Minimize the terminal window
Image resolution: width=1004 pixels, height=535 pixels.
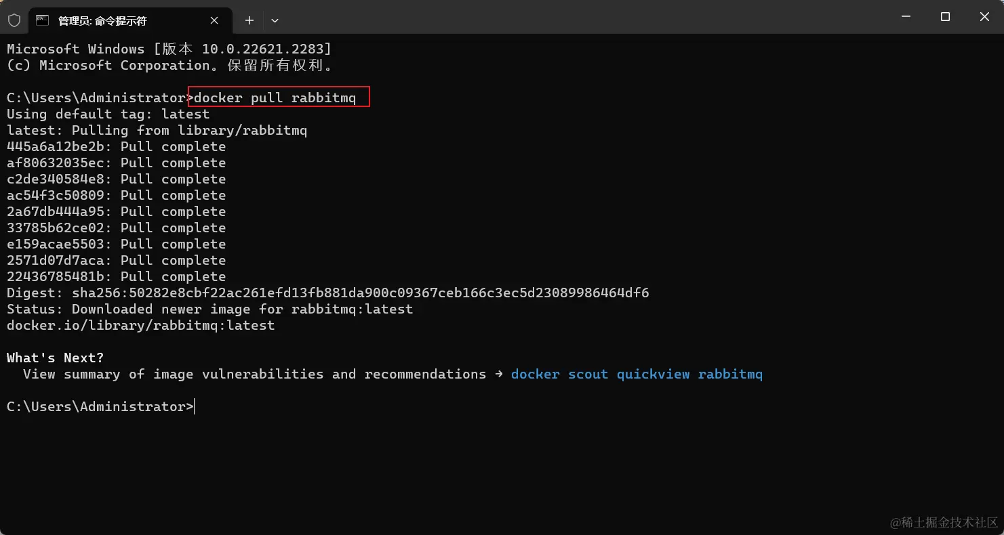click(906, 17)
